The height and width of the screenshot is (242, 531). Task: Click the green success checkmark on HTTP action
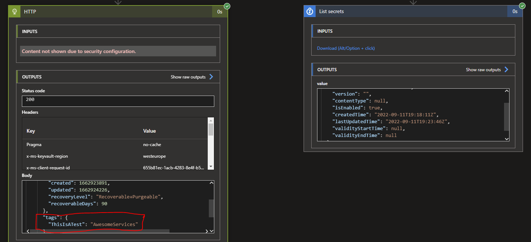227,6
